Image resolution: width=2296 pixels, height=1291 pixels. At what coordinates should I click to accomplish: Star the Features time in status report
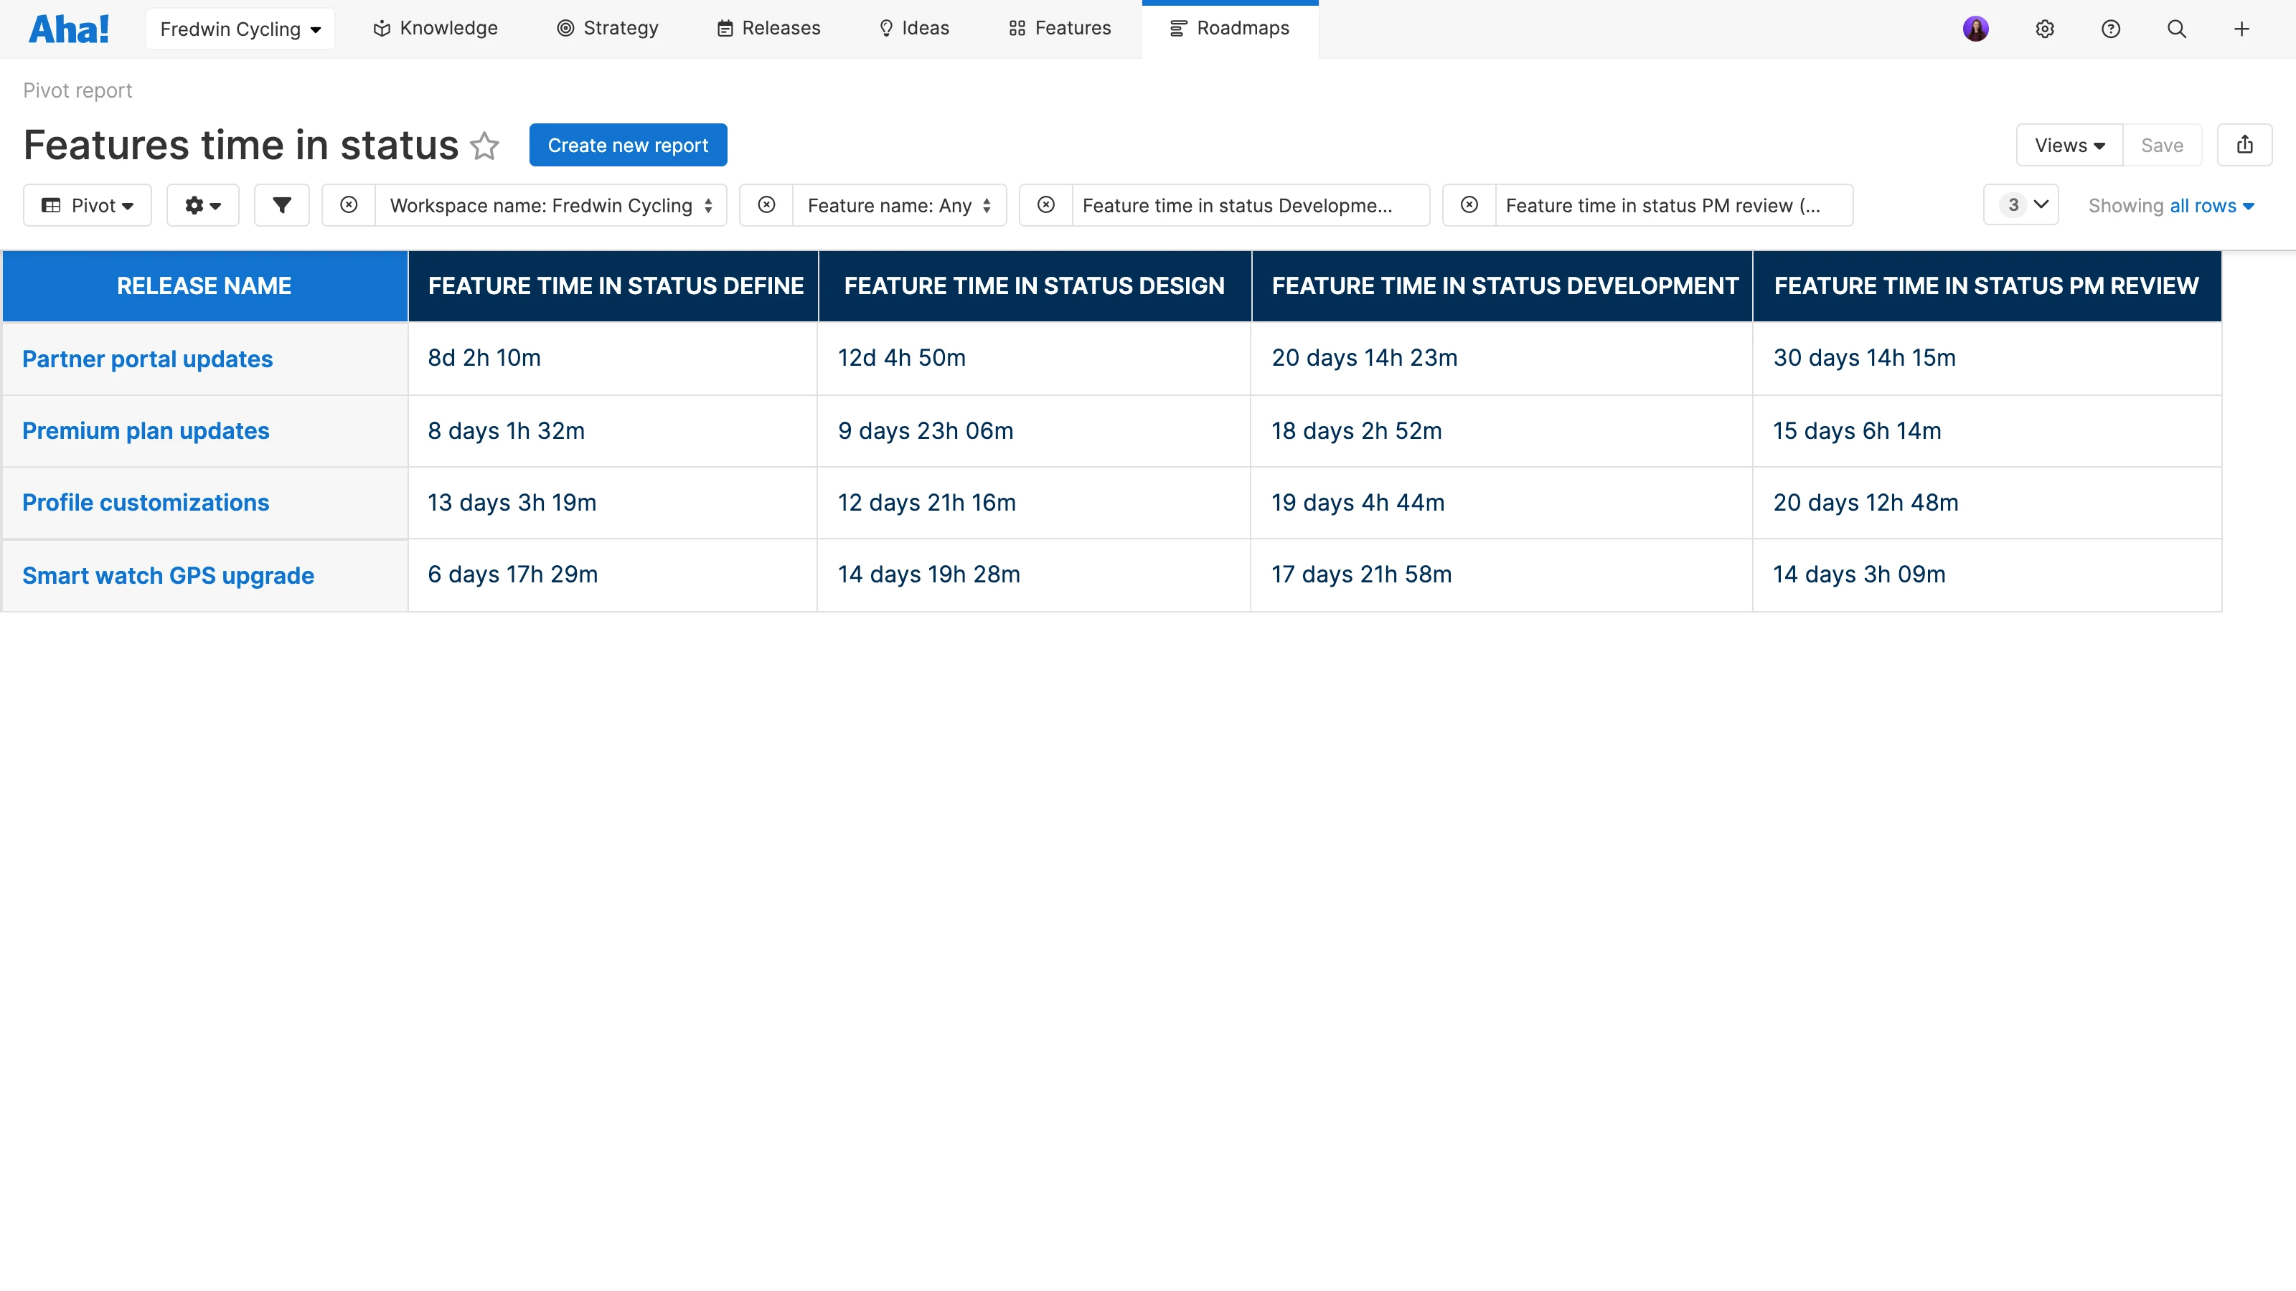[x=484, y=145]
